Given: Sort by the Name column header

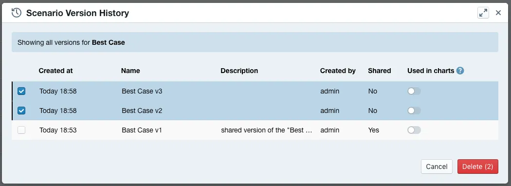Looking at the screenshot, I should tap(130, 71).
